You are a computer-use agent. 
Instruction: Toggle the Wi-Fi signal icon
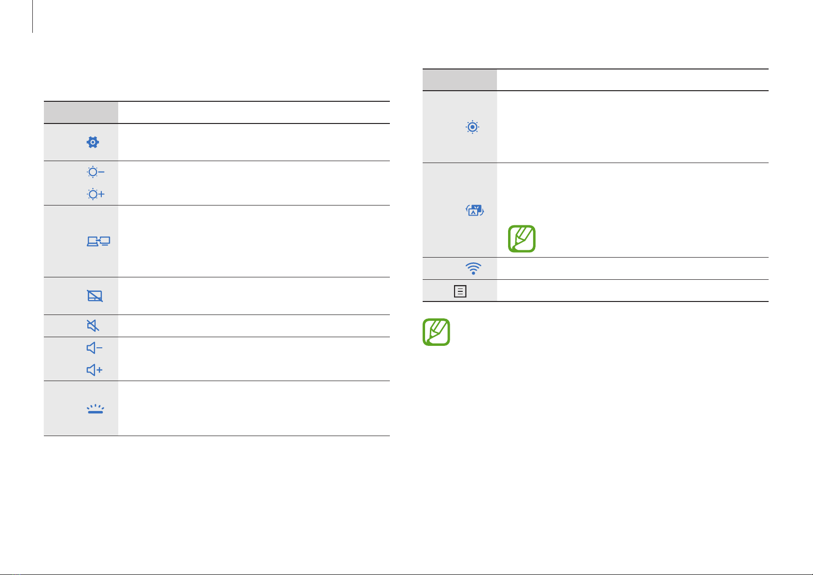coord(474,269)
